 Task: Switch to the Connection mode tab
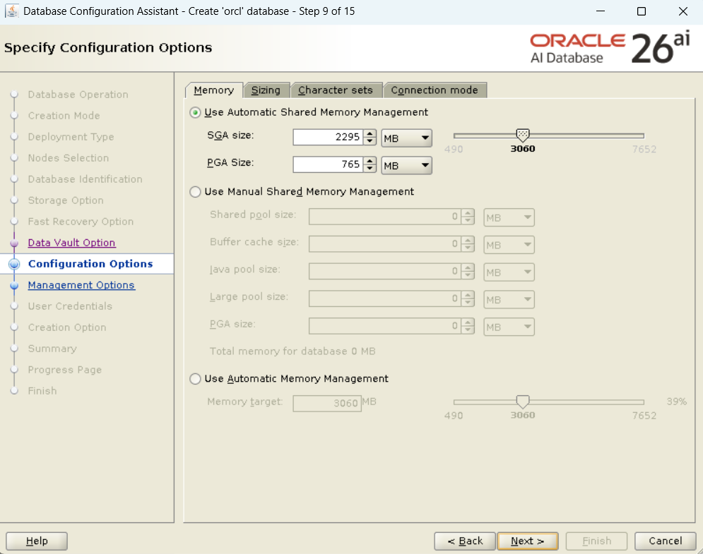click(x=435, y=90)
